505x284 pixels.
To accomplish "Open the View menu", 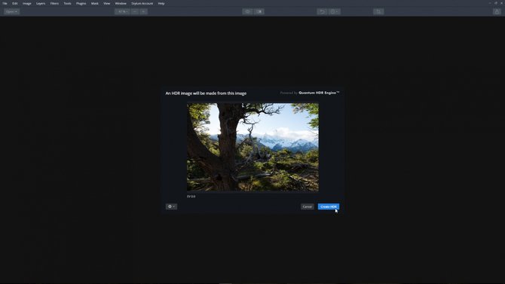I will (106, 4).
